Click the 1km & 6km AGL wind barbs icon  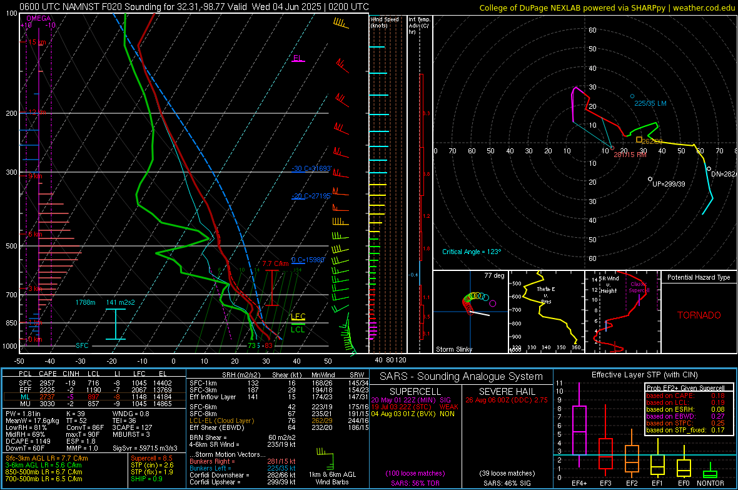pos(325,457)
